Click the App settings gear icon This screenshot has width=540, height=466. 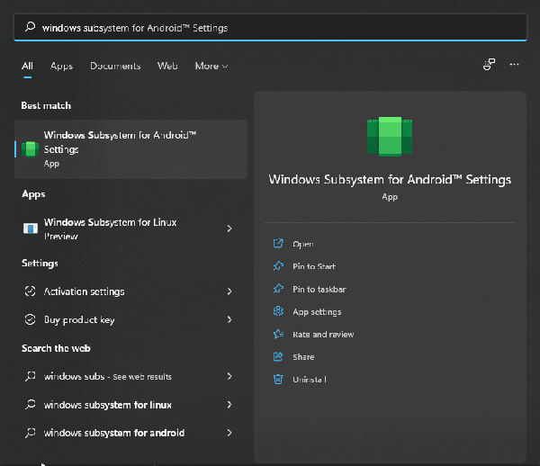(x=278, y=311)
